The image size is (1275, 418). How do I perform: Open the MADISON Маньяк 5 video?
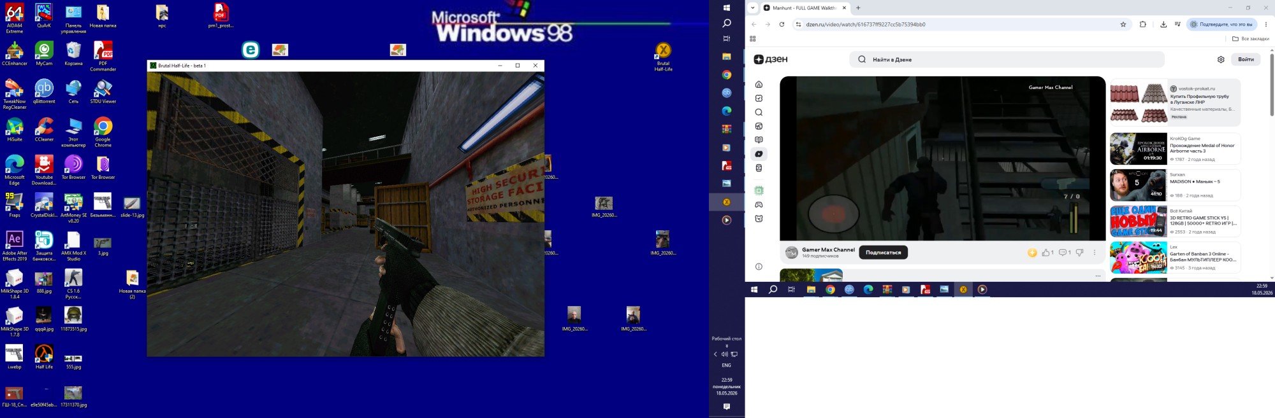tap(1175, 185)
